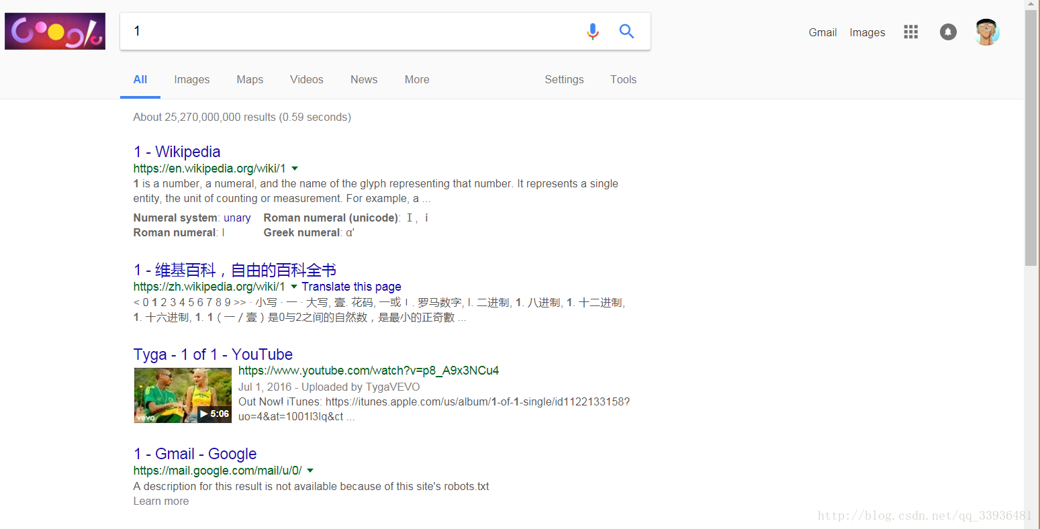The image size is (1040, 529).
Task: Click the youtube.com/watch URL text
Action: coord(369,371)
